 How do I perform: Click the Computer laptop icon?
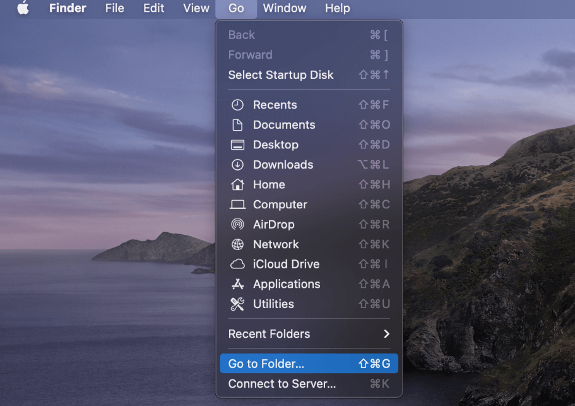point(237,205)
